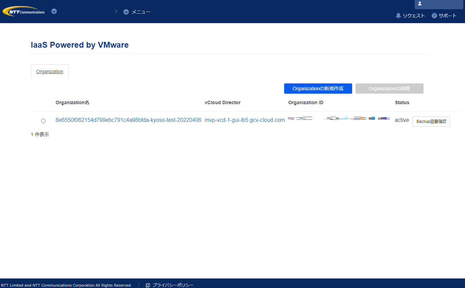Open the サポート link
The image size is (465, 288).
click(448, 16)
